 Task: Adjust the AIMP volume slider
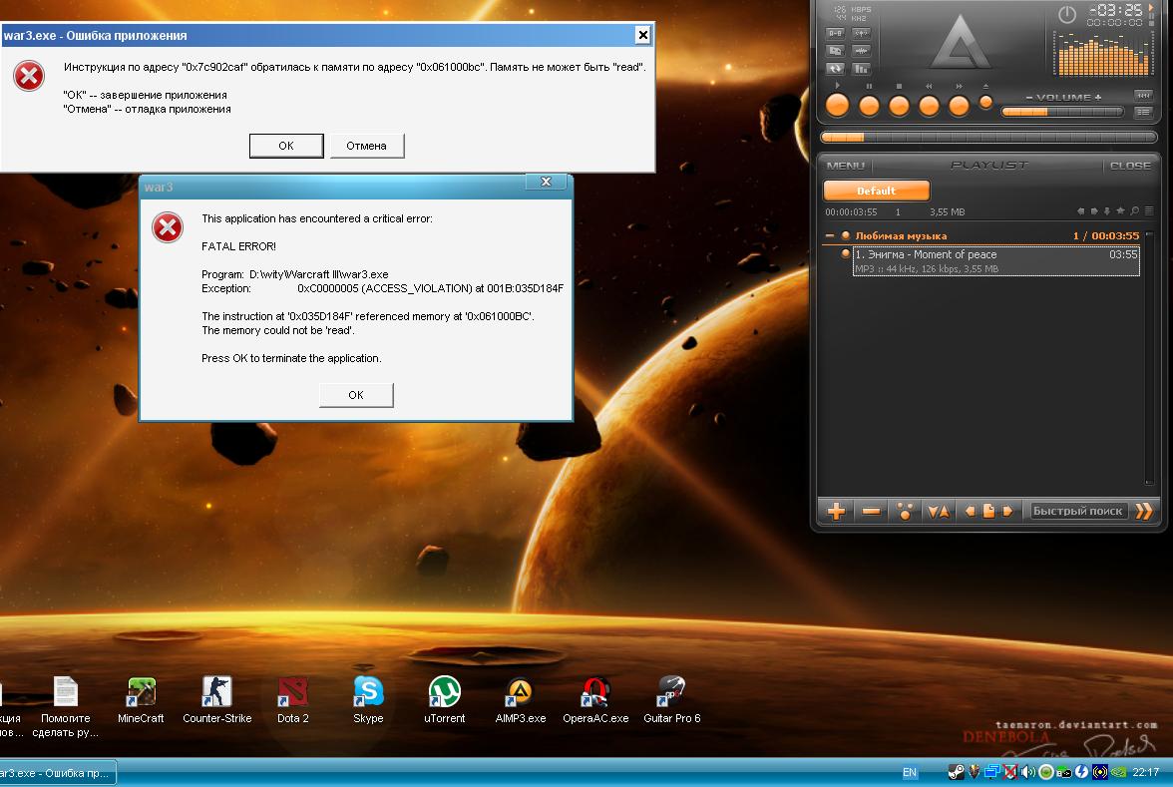1062,112
